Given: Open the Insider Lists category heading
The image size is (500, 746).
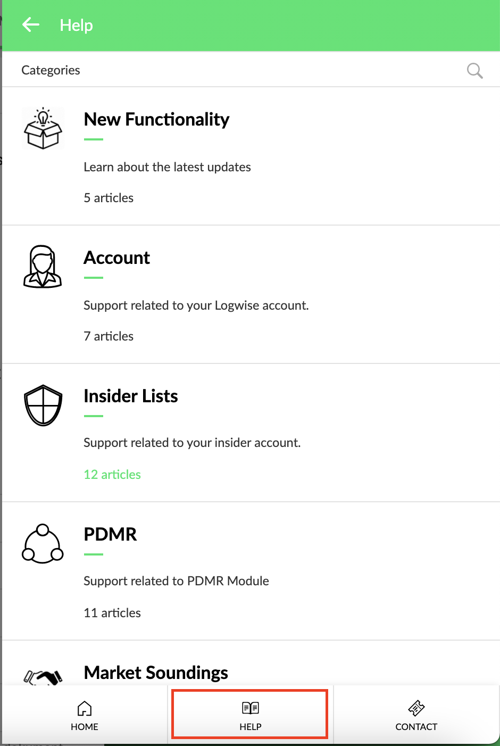Looking at the screenshot, I should pos(131,396).
